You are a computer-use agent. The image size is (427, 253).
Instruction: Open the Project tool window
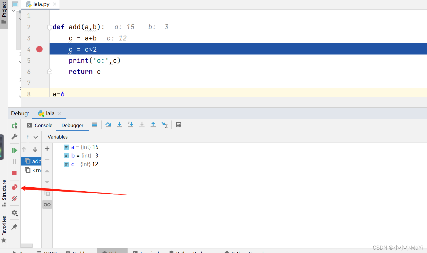(x=4, y=14)
